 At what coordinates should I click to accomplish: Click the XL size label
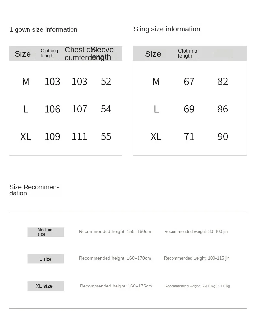[x=46, y=286]
